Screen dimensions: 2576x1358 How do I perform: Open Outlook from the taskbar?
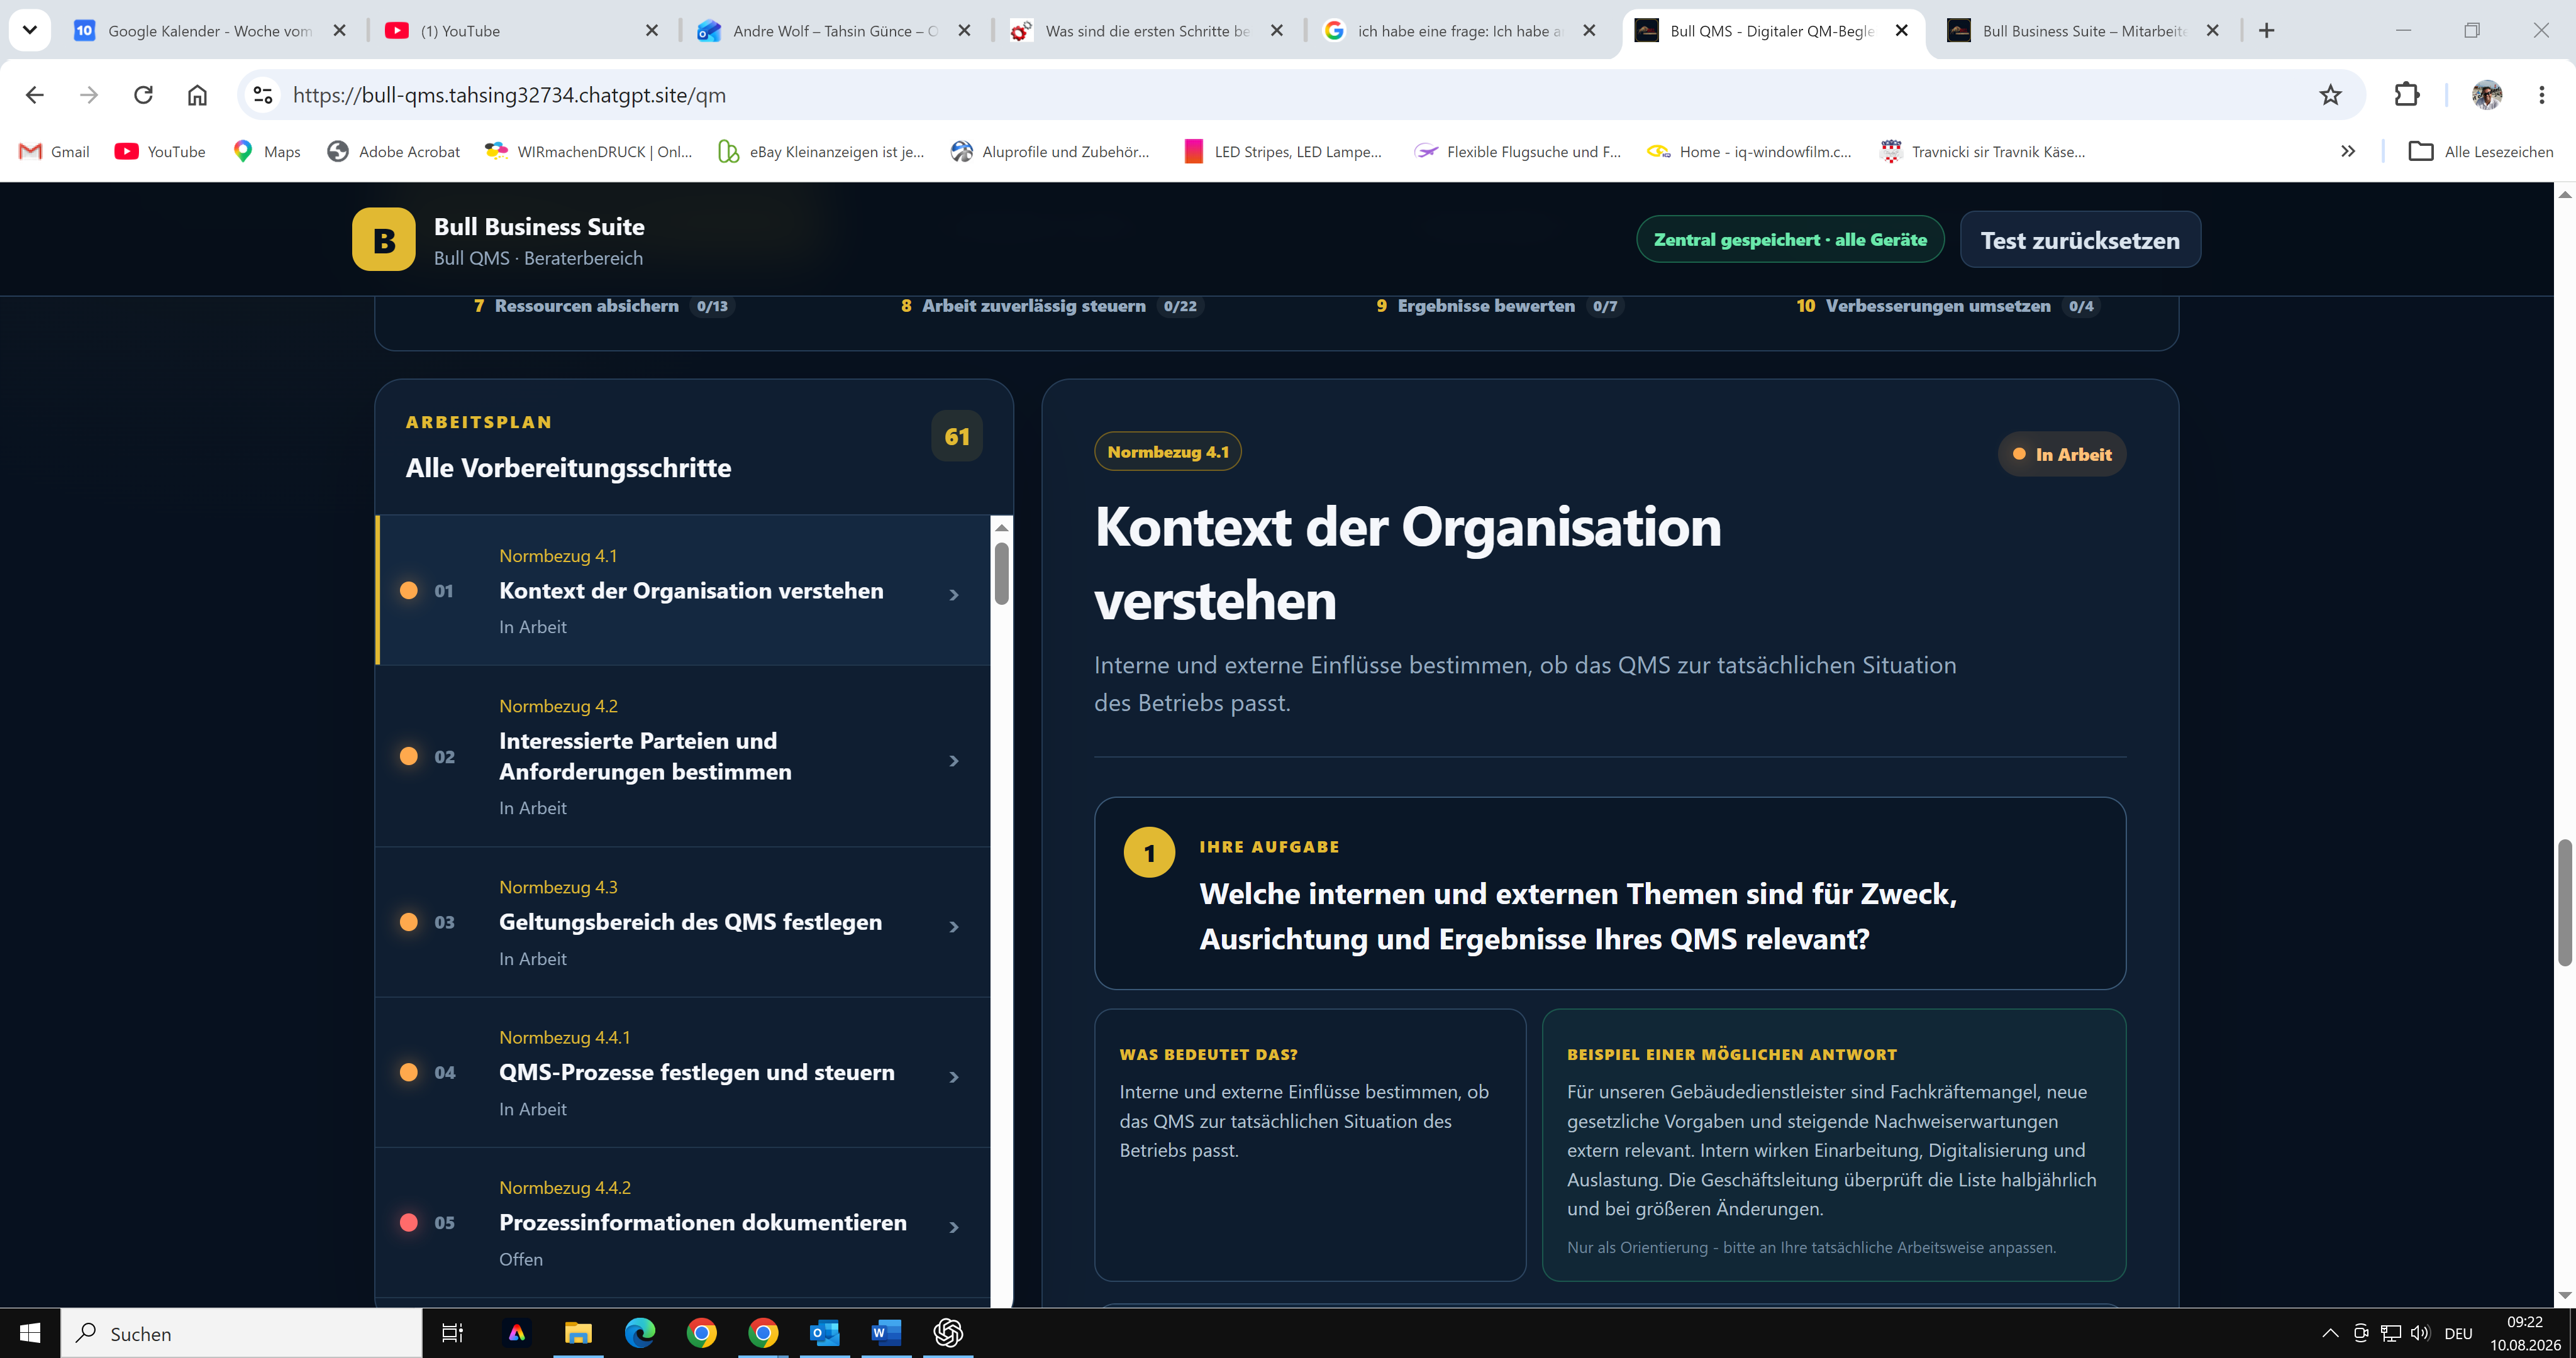coord(824,1333)
